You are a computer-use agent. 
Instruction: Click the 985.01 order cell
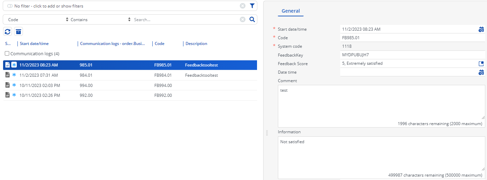[x=86, y=65]
